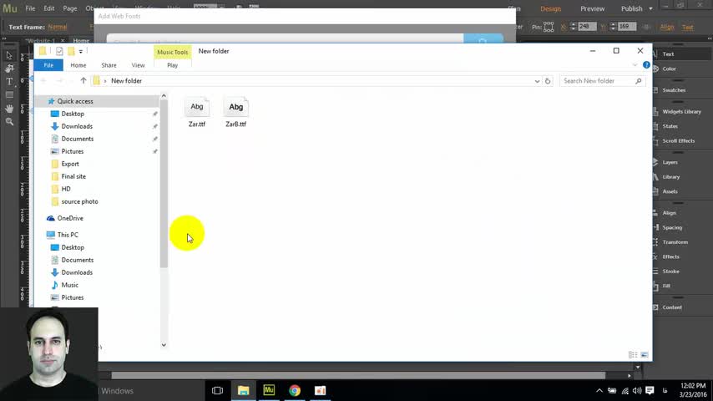This screenshot has width=713, height=401.
Task: Open Google Chrome from taskbar
Action: click(x=295, y=390)
